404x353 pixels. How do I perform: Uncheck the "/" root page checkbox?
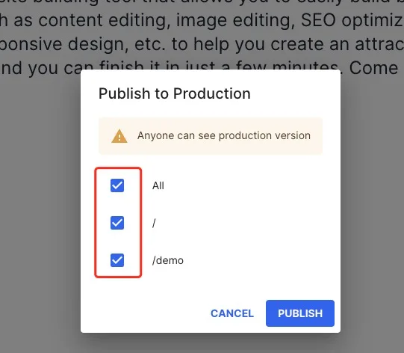coord(117,223)
